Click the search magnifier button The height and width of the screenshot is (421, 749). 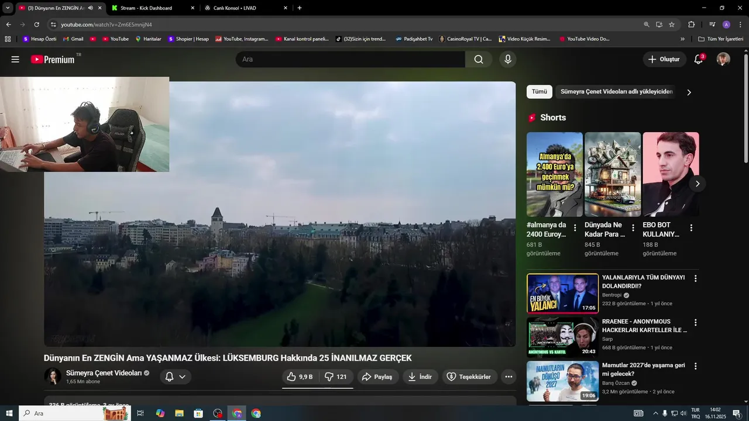pos(479,59)
